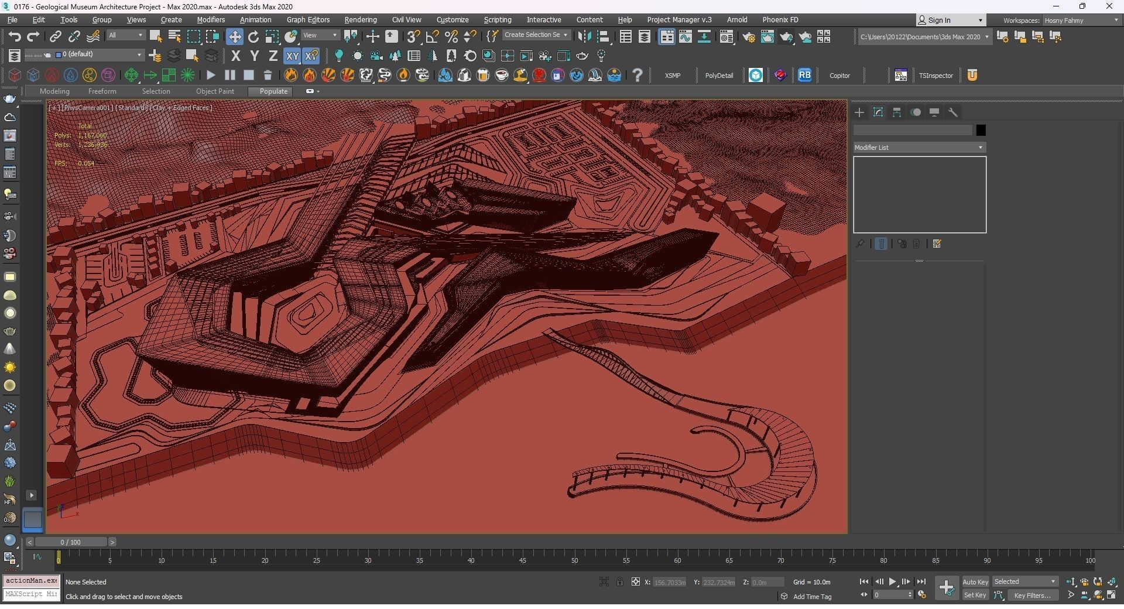Toggle the Auto Key mode
The height and width of the screenshot is (609, 1124).
pos(975,582)
